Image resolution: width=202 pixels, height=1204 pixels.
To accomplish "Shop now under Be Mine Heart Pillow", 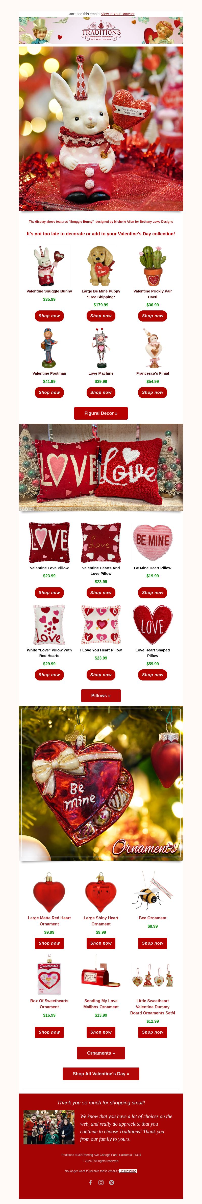I will point(153,593).
